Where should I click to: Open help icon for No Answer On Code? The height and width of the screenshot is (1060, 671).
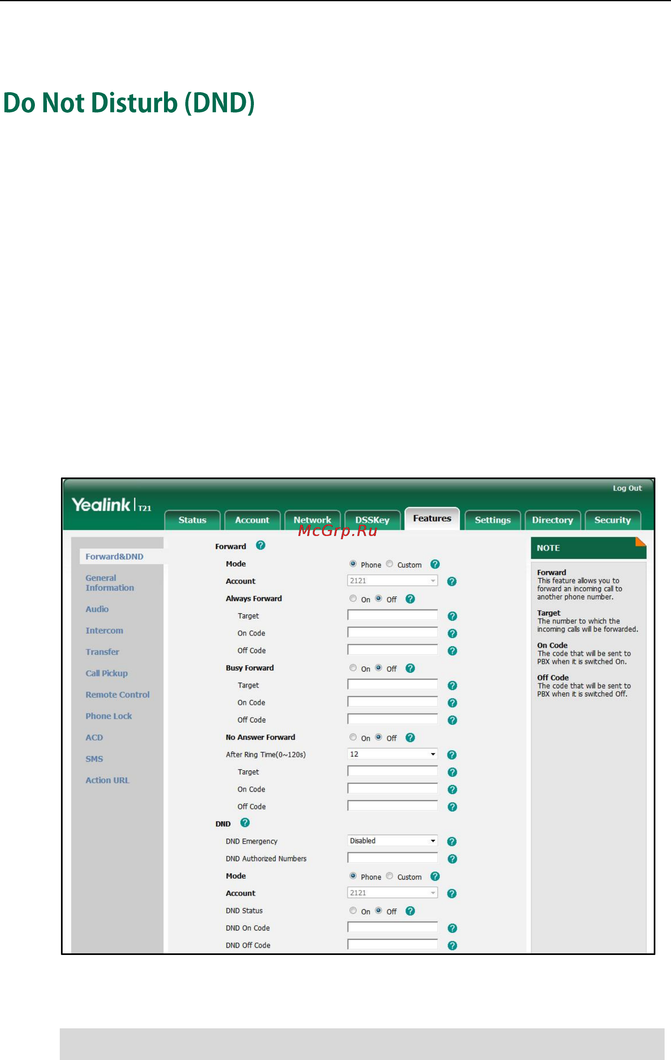coord(452,789)
